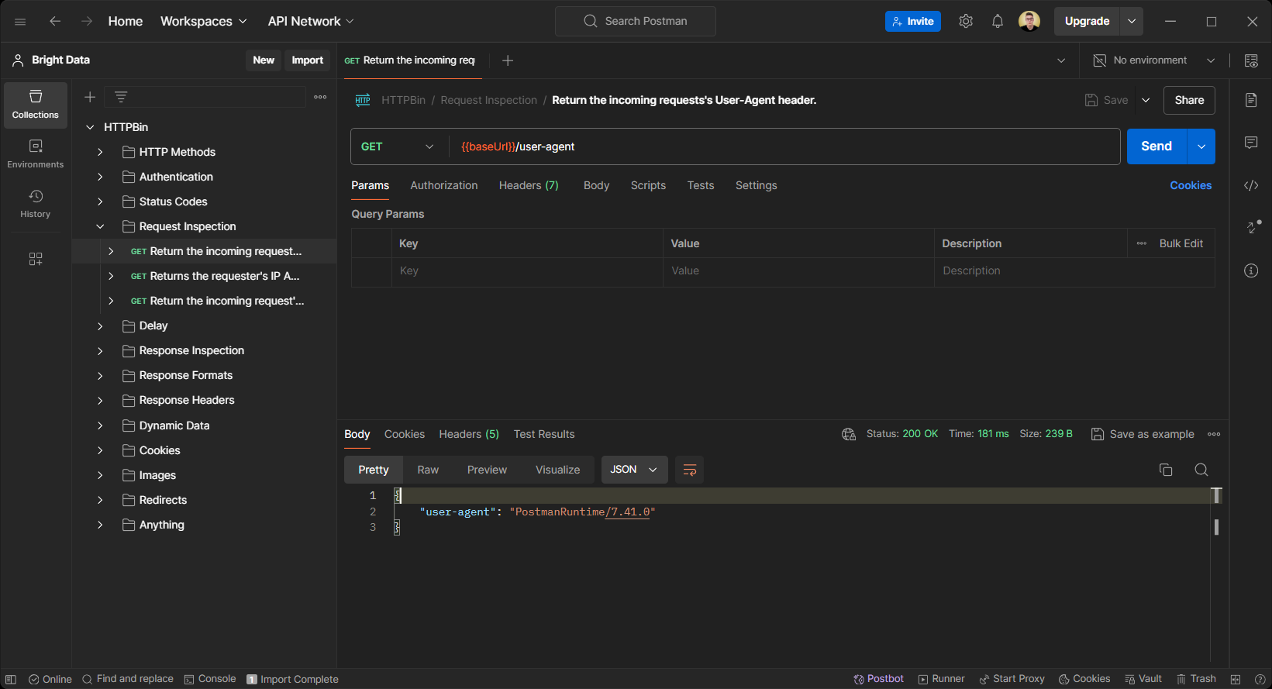The image size is (1272, 689).
Task: Toggle the sidebar layout in status bar
Action: 11,680
